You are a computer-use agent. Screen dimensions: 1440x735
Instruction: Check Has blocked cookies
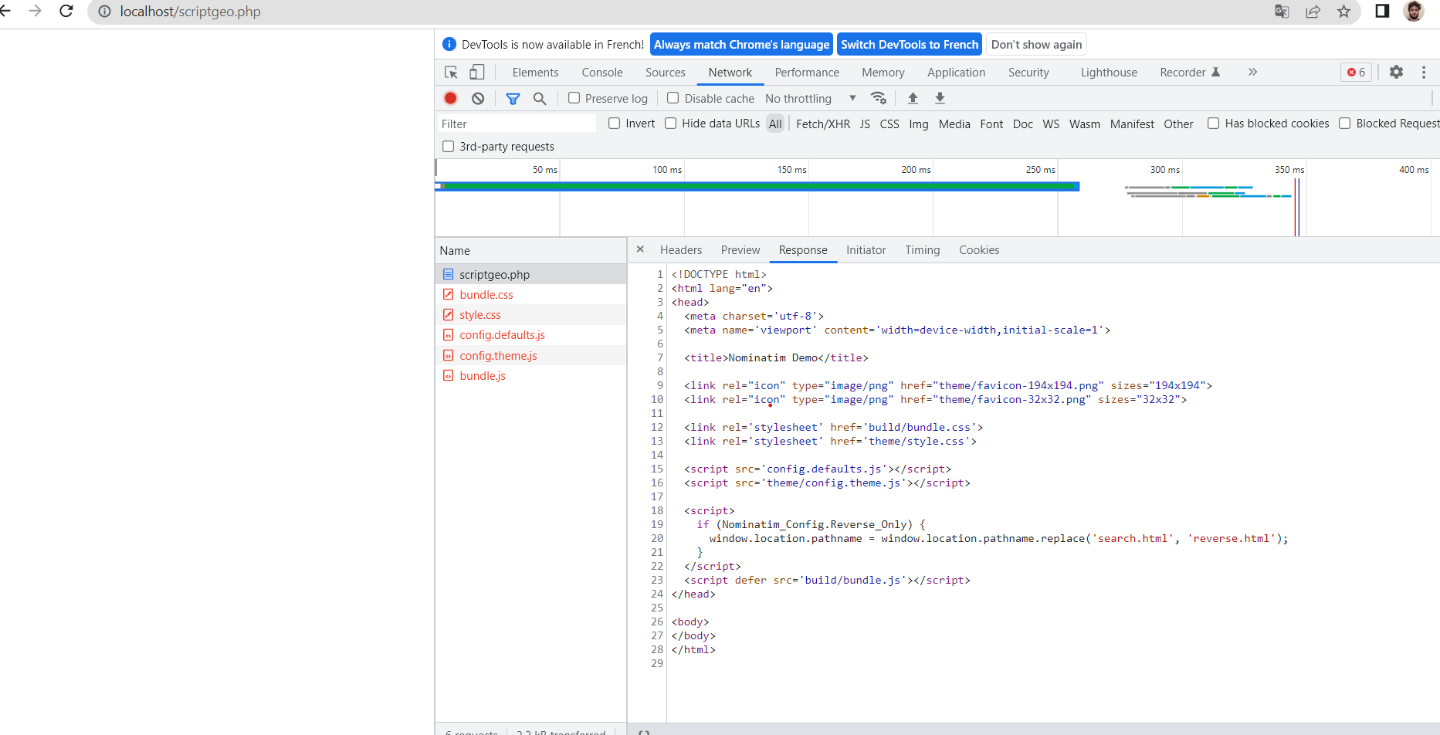(x=1213, y=123)
